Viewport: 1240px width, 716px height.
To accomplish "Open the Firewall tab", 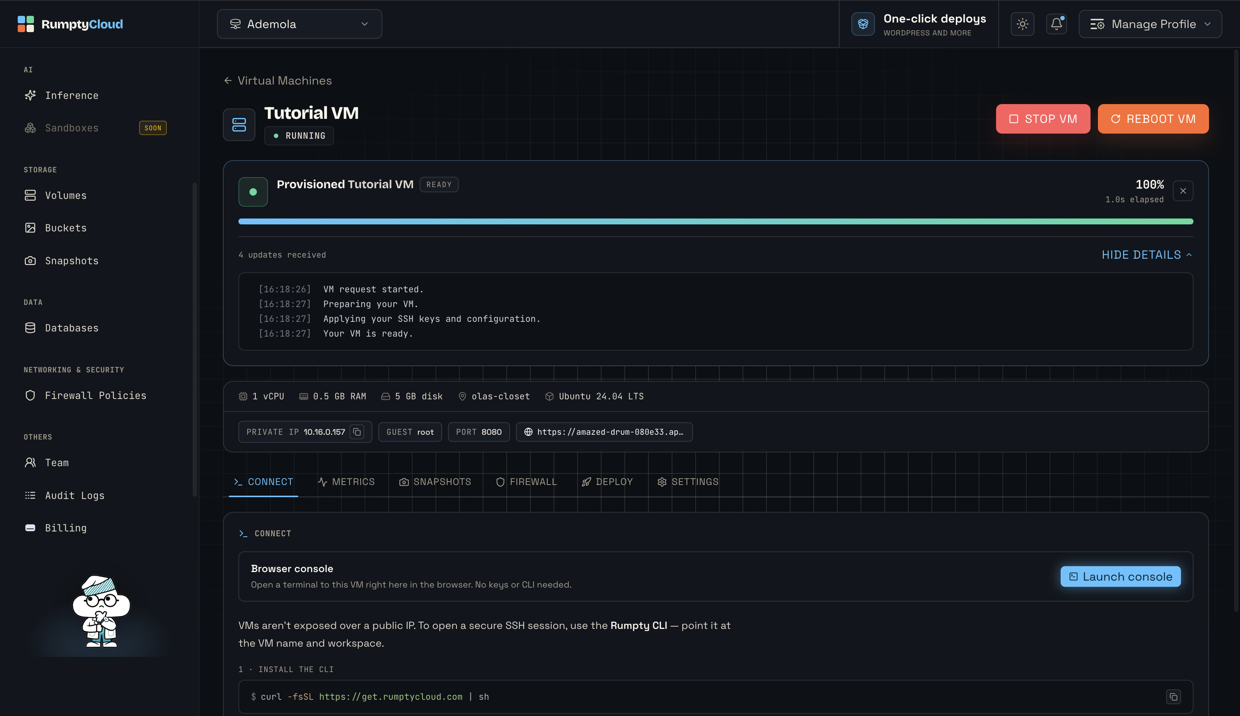I will coord(527,482).
